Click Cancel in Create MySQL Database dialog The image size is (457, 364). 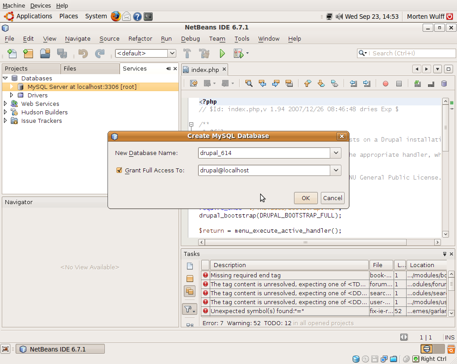point(332,198)
